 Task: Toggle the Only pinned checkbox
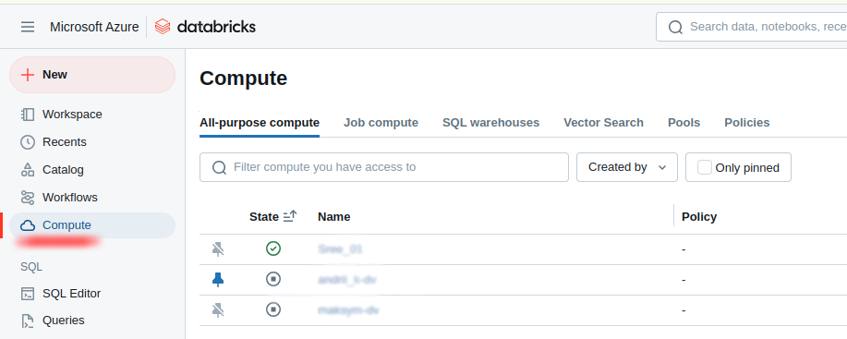click(x=705, y=168)
